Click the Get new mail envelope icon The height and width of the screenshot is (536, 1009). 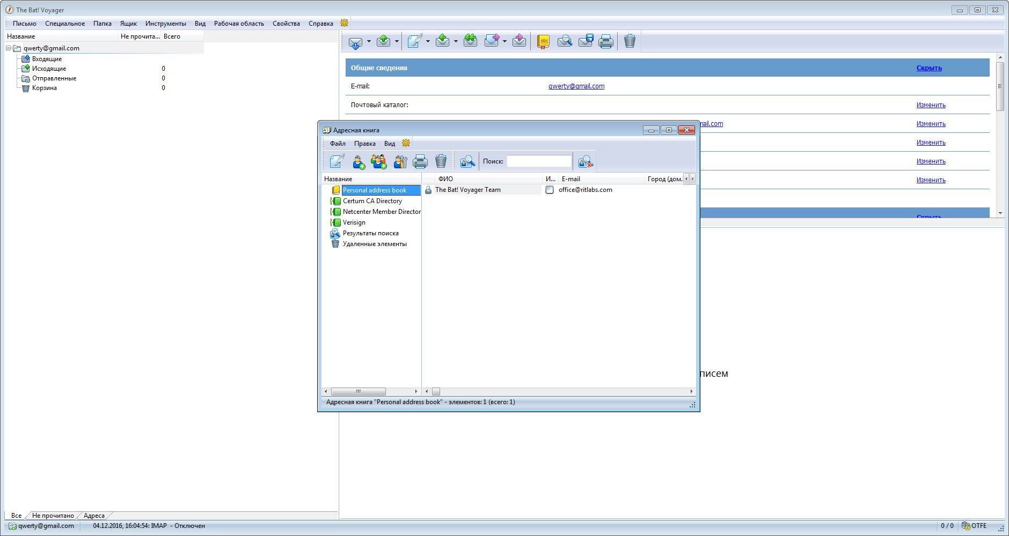coord(355,41)
